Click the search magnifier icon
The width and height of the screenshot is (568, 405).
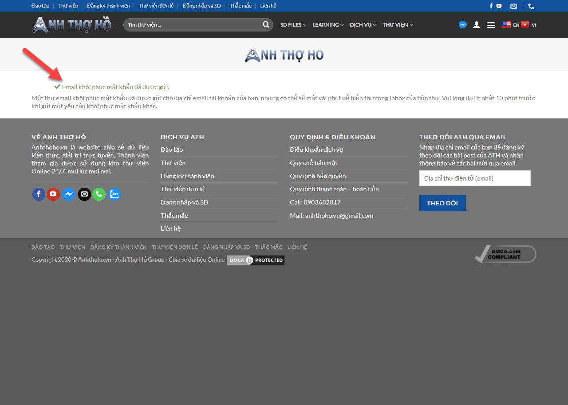point(266,25)
